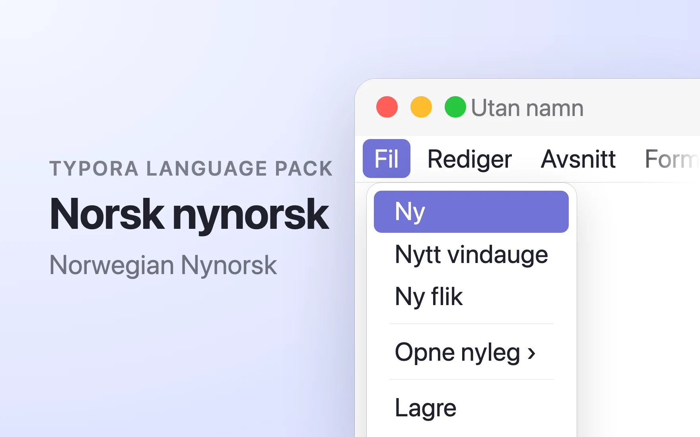Expand Opne nyleg submenu
The width and height of the screenshot is (700, 437).
point(471,352)
